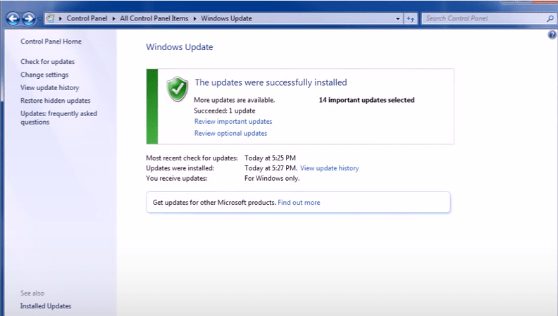Click 'Succeeded: 1 update' text

coord(225,110)
